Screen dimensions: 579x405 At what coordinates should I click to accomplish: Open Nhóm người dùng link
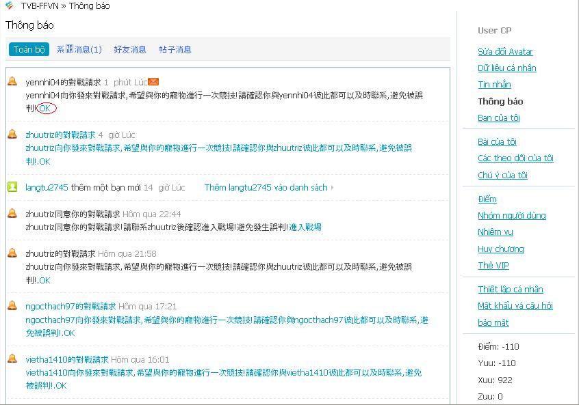pos(512,215)
